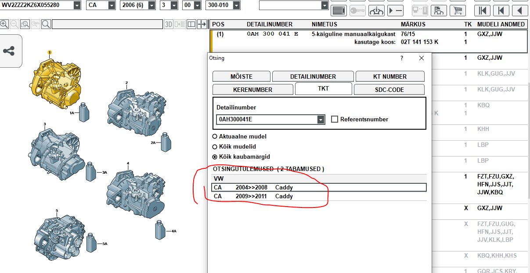Image resolution: width=530 pixels, height=273 pixels.
Task: Click the zoom in magnifier icon
Action: click(x=4, y=24)
